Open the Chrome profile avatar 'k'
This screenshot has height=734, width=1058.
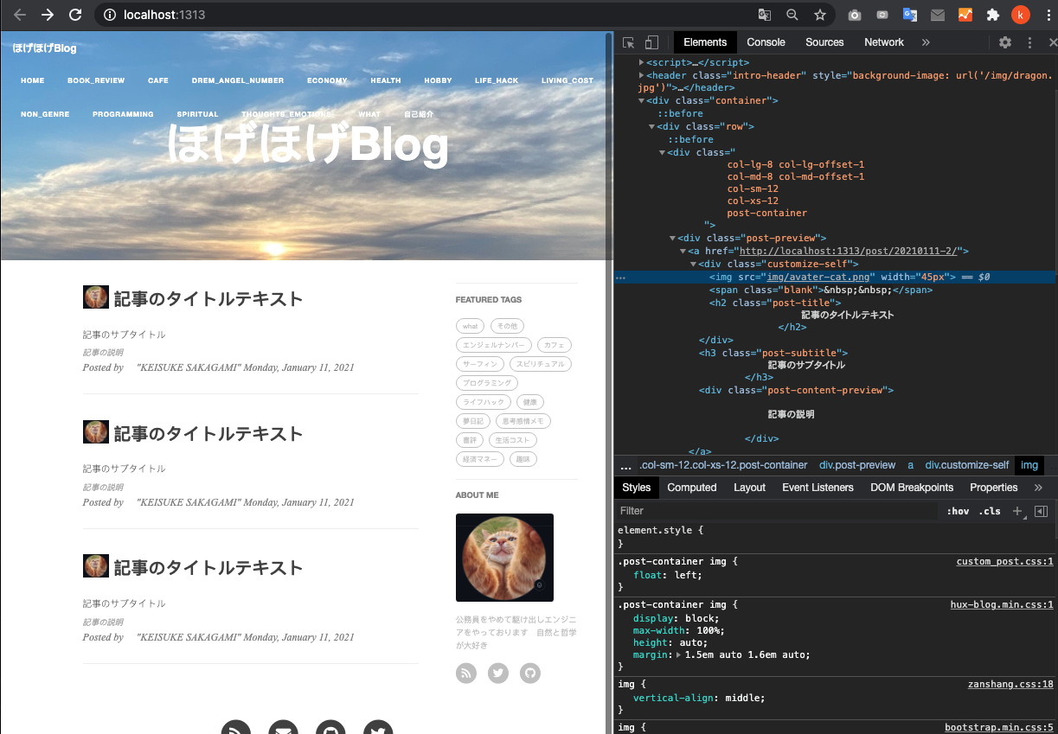coord(1021,15)
